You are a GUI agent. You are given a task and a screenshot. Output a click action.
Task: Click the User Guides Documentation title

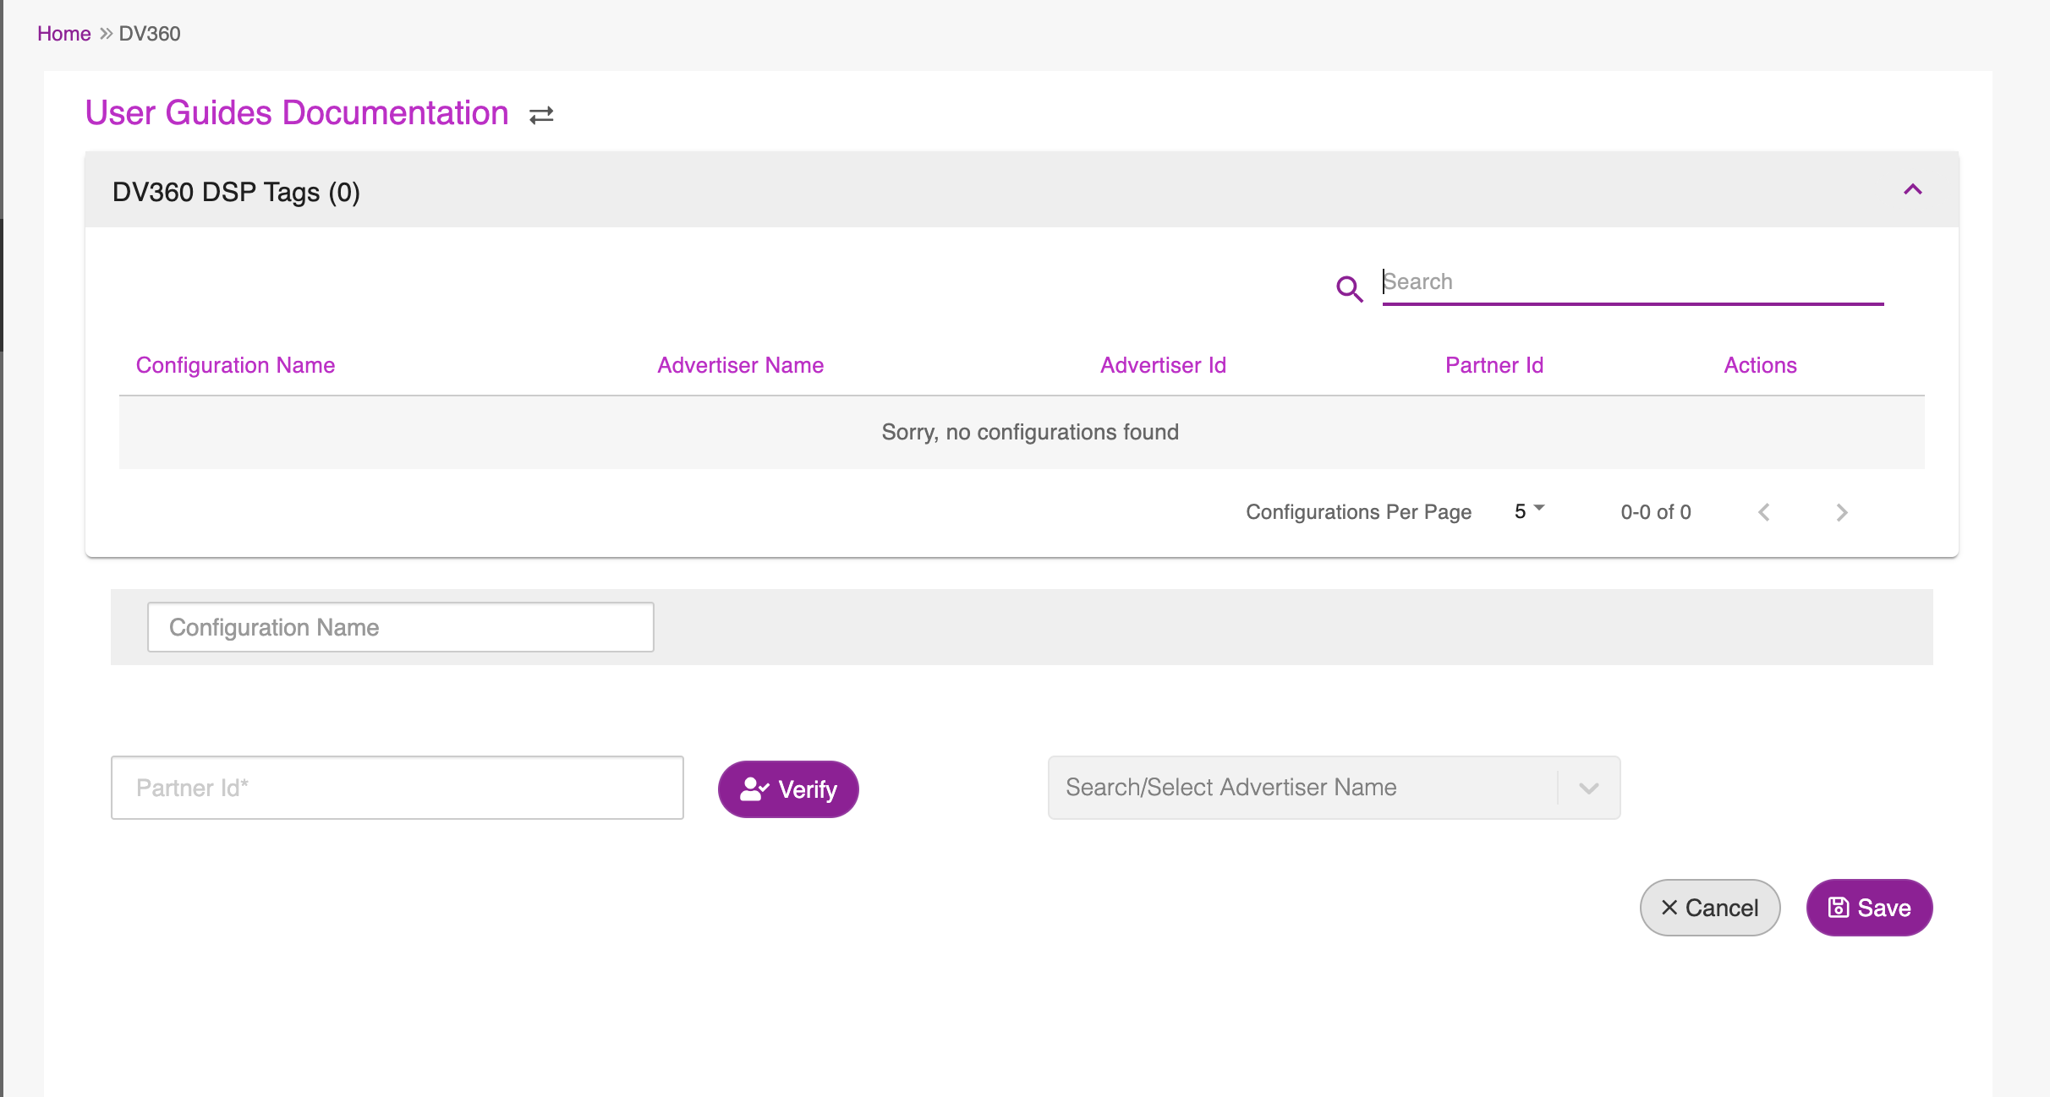(x=297, y=113)
